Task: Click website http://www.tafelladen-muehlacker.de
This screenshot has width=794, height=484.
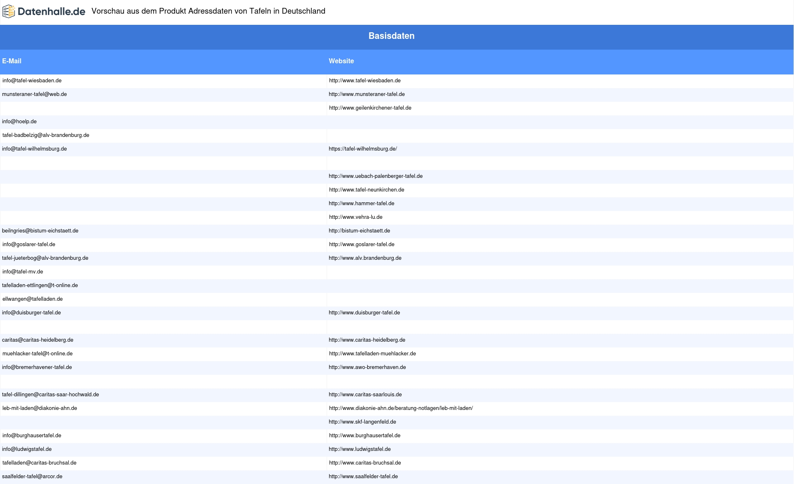Action: 373,354
